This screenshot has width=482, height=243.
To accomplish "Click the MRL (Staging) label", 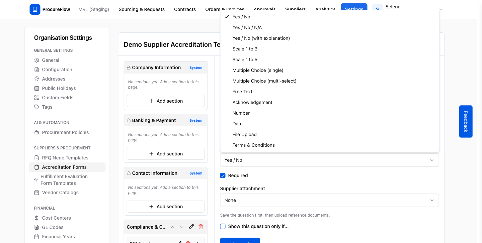I will [x=94, y=9].
